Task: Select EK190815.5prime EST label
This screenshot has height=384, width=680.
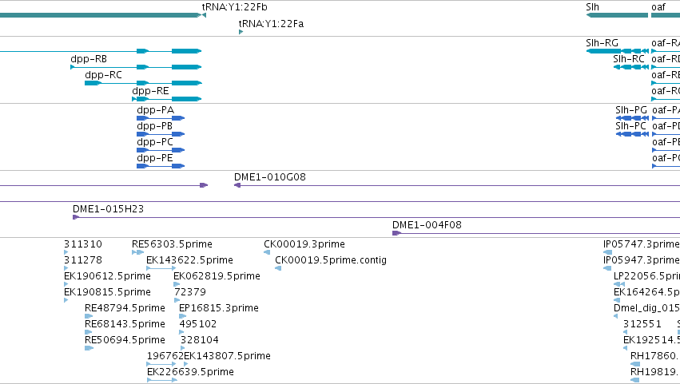Action: click(x=107, y=292)
